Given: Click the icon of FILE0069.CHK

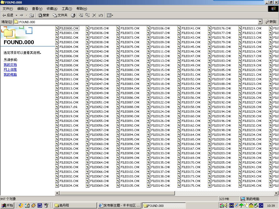Looking at the screenshot, I should [87, 186].
